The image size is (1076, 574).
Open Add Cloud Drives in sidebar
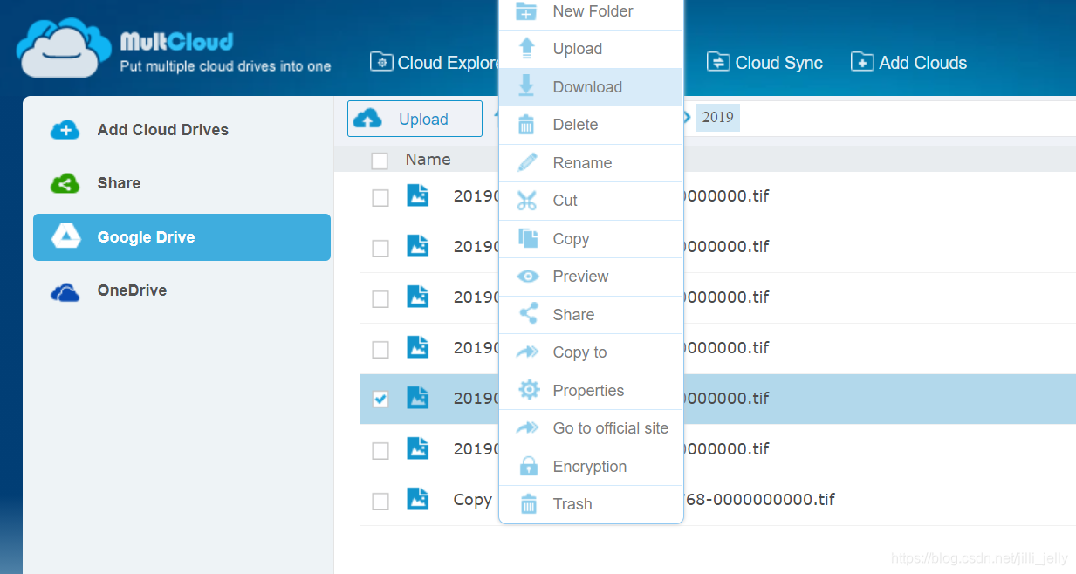[x=182, y=130]
